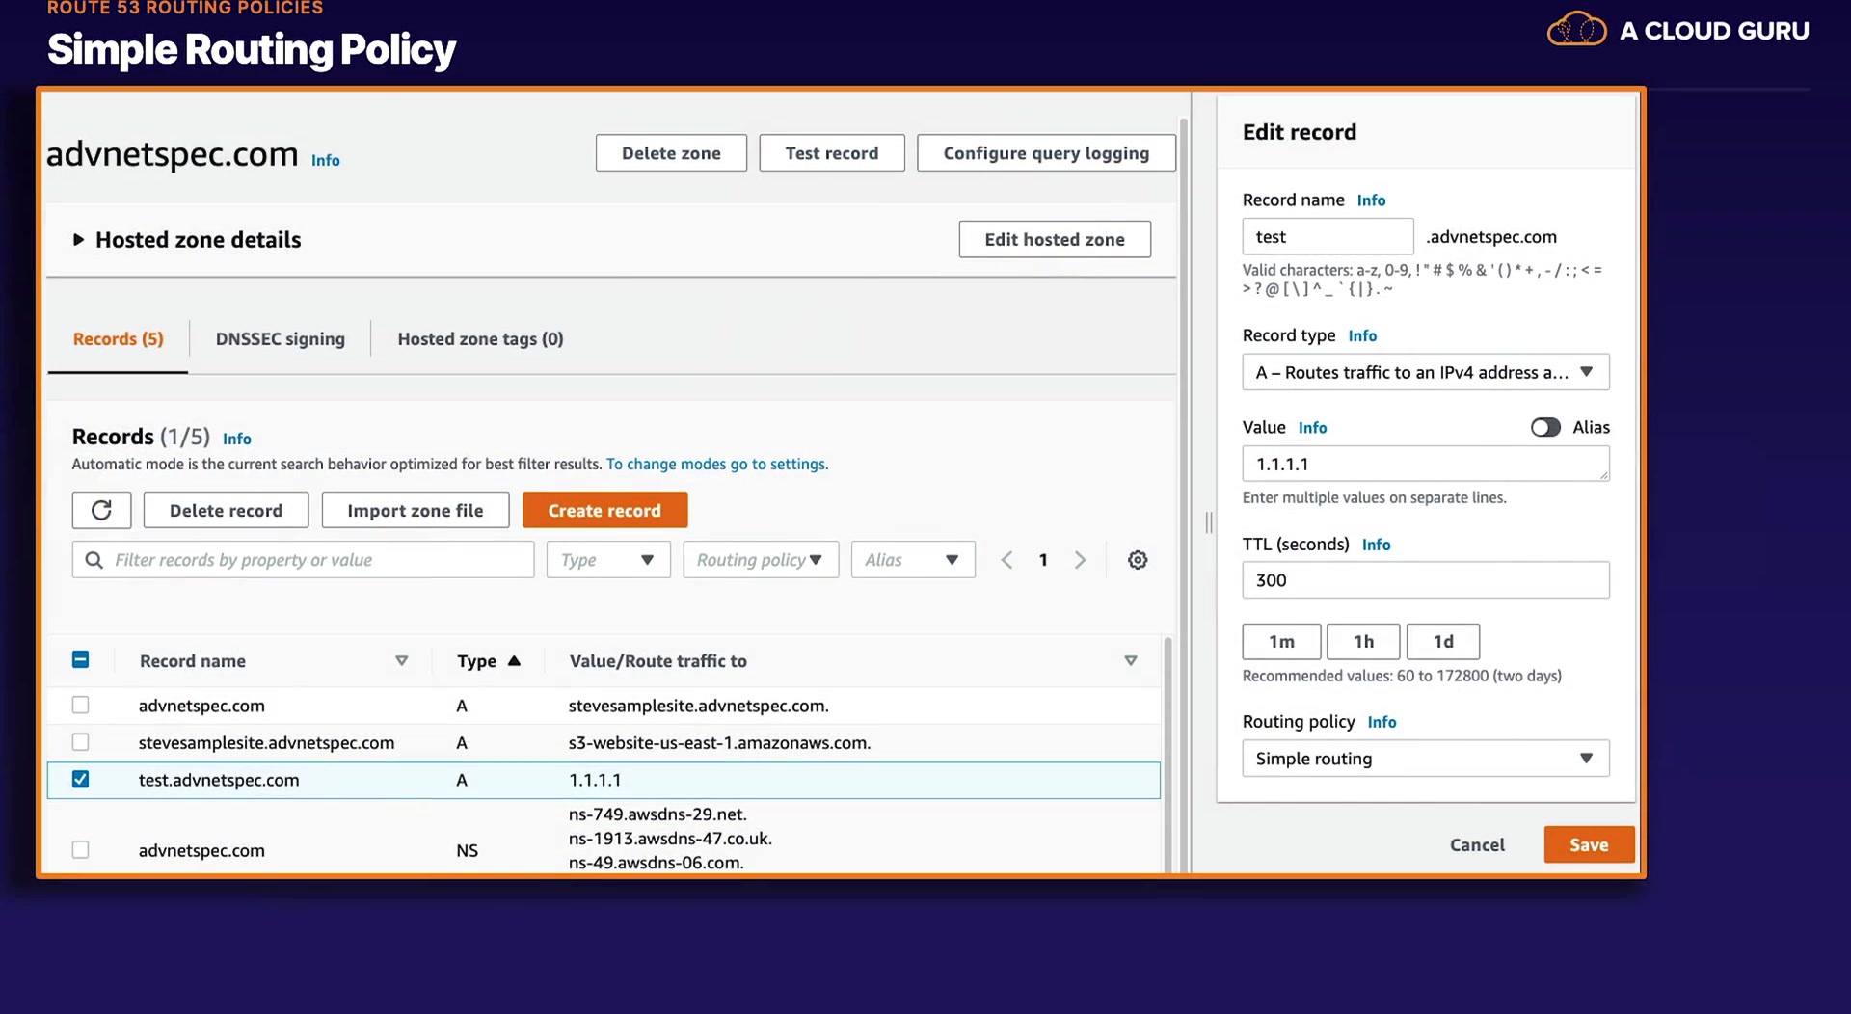
Task: Uncheck the test.advnetspec.com record checkbox
Action: 81,779
